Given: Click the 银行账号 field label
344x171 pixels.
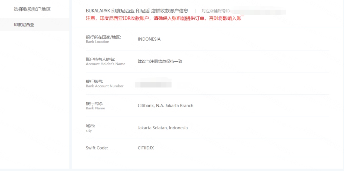Looking at the screenshot, I should pyautogui.click(x=94, y=82).
